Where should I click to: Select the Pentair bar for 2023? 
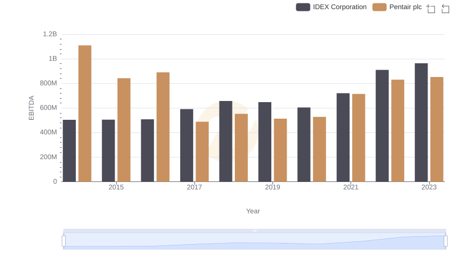(x=437, y=129)
